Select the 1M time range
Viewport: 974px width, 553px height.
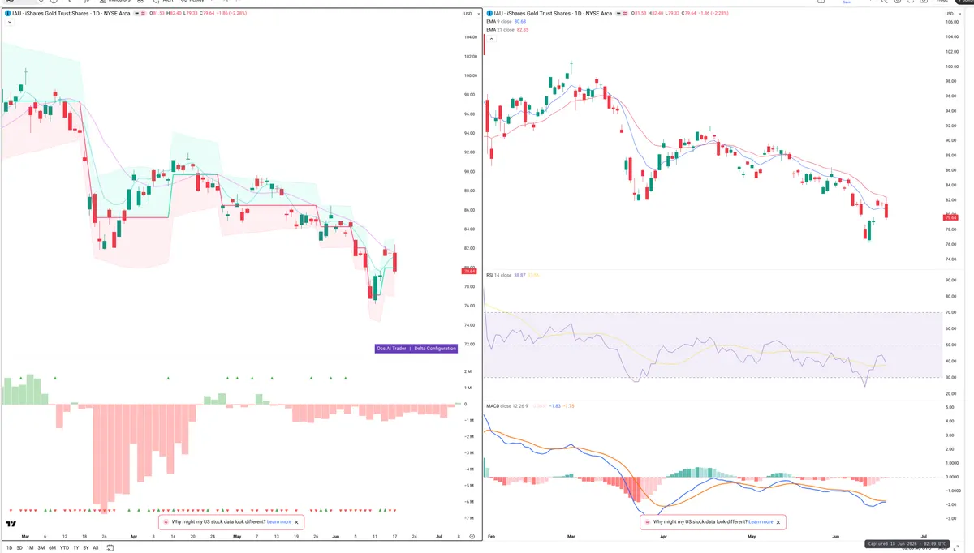30,547
